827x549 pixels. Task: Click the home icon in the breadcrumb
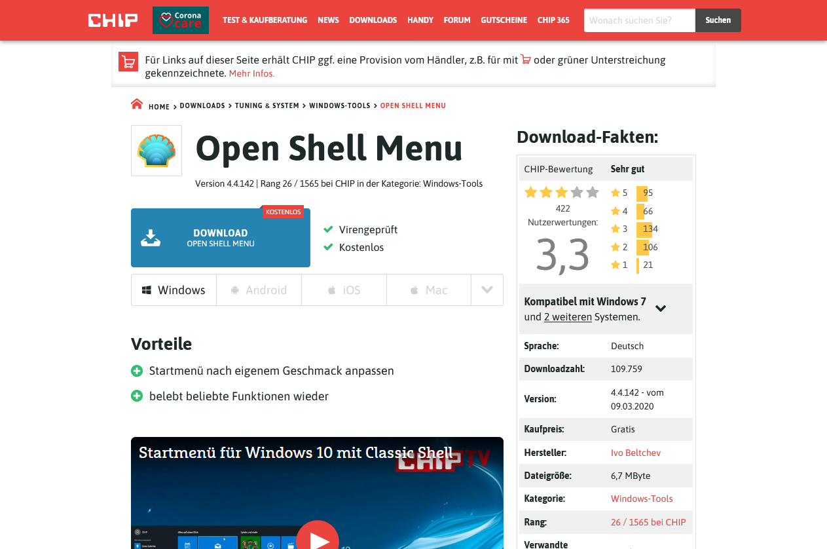point(136,103)
